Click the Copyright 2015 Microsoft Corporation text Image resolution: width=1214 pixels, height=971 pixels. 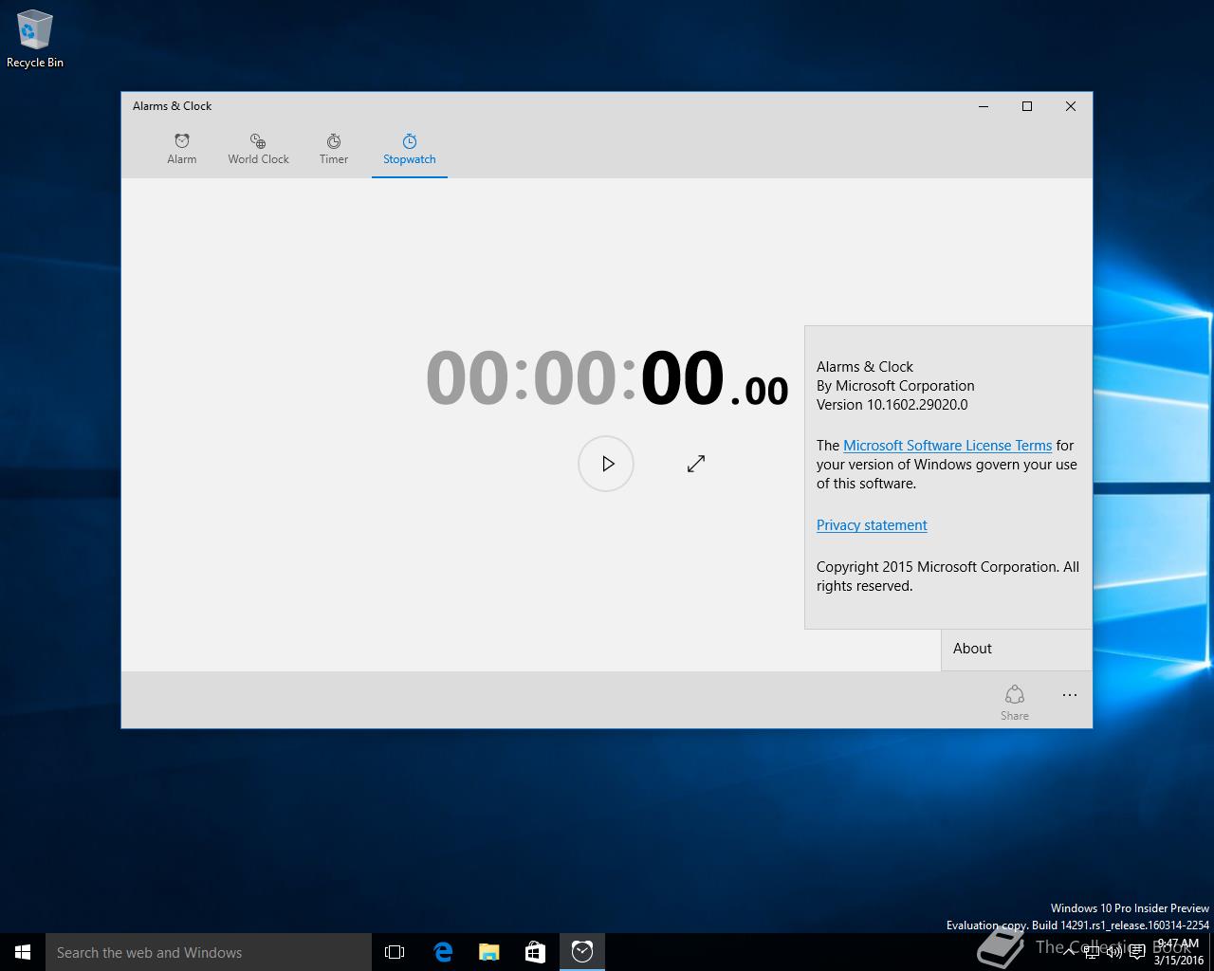click(x=947, y=577)
